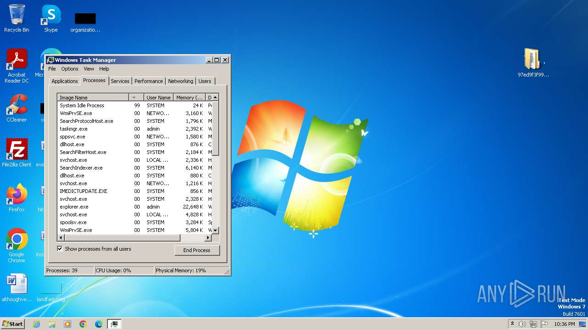Screen dimensions: 588x330
Task: Select the spoolsv.exe process
Action: point(135,222)
